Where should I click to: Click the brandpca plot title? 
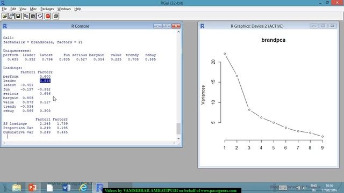(x=274, y=40)
